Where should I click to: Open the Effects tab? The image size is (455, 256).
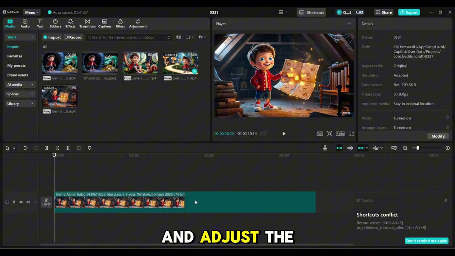(x=70, y=23)
